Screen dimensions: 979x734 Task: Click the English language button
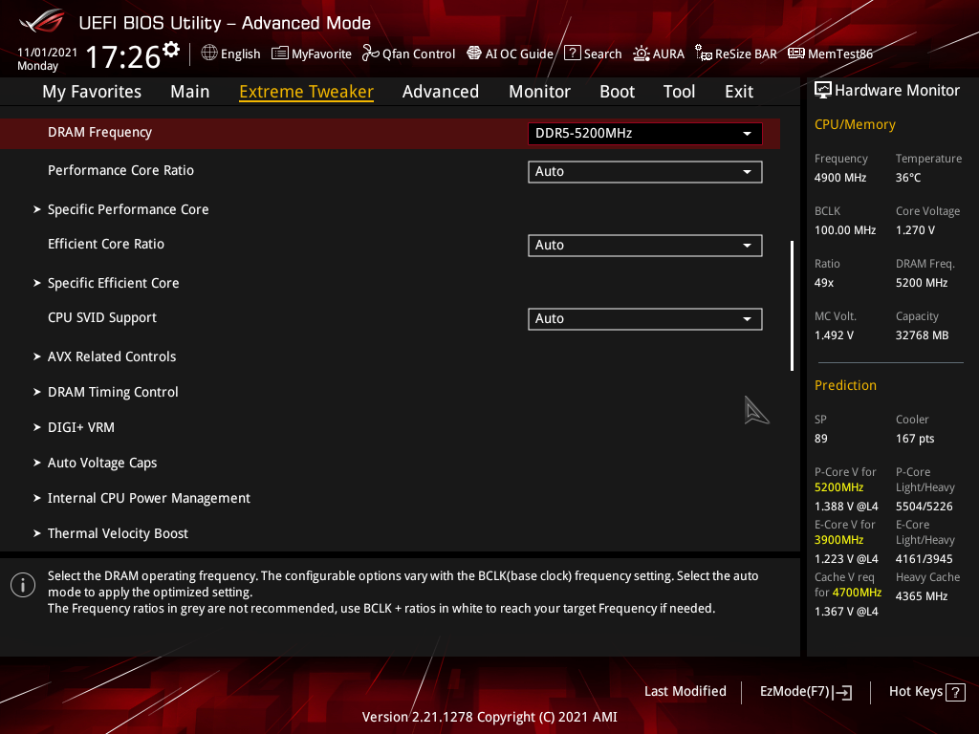231,54
